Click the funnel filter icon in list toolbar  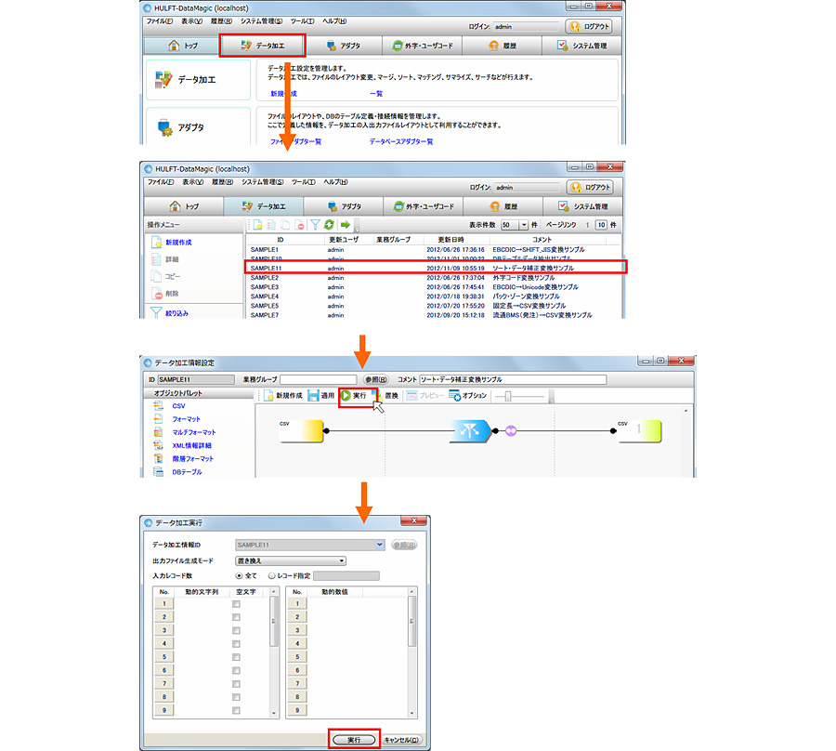(315, 225)
